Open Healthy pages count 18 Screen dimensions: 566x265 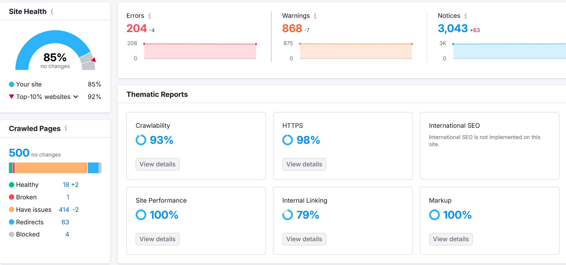click(66, 185)
